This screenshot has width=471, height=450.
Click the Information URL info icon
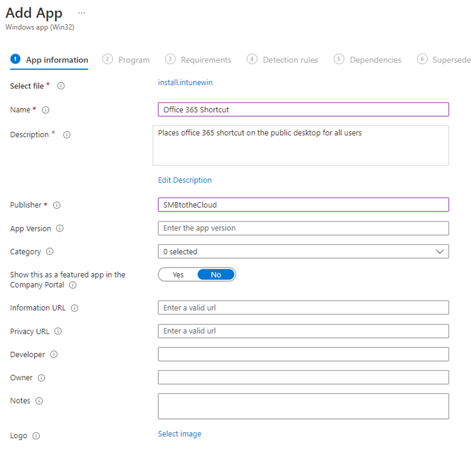pyautogui.click(x=74, y=308)
